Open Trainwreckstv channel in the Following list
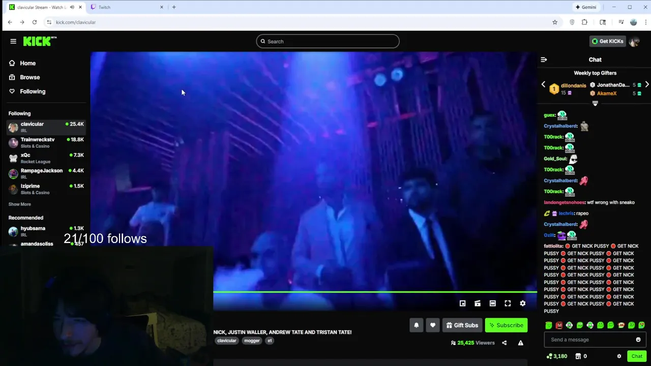The image size is (651, 366). 46,142
